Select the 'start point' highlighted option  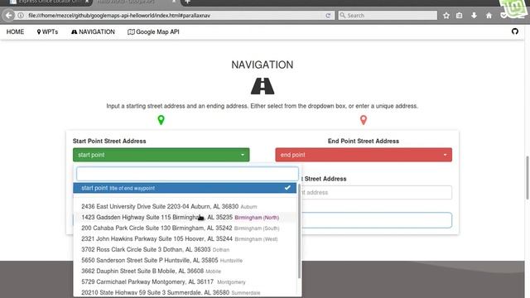[185, 188]
